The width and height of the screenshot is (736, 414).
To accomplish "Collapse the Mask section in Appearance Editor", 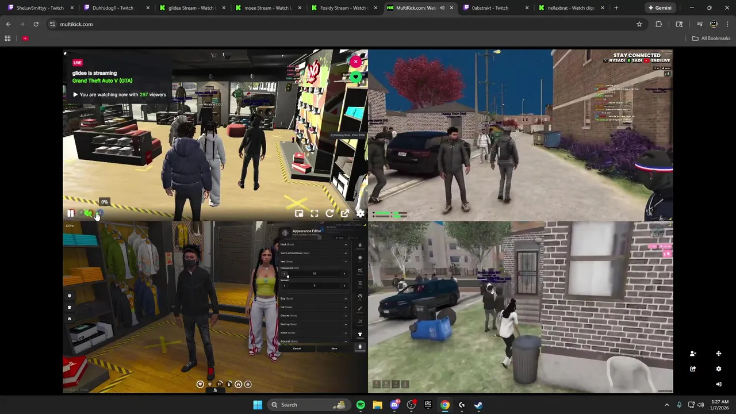I will 346,244.
